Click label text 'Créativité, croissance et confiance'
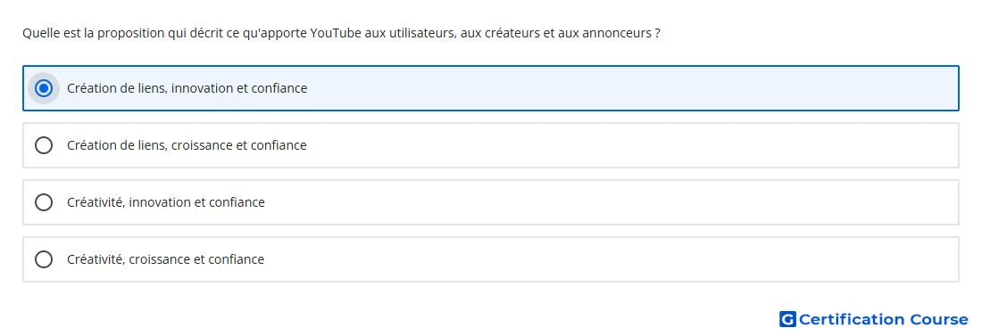The height and width of the screenshot is (336, 982). (x=165, y=259)
